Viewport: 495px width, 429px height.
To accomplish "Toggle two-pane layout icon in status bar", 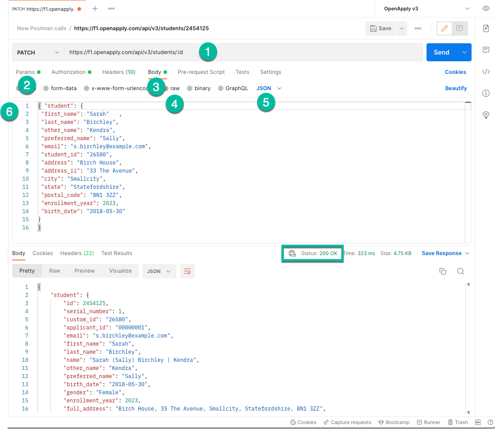I will [x=478, y=422].
